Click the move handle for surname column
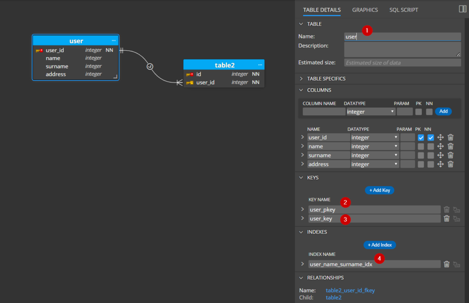Viewport: 469px width, 303px height. pos(440,155)
